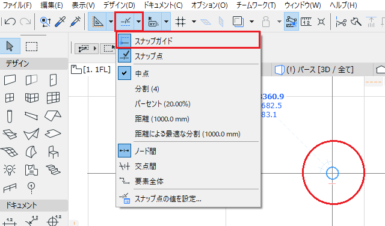The width and height of the screenshot is (385, 226).
Task: Select the Stair tool in toolbox
Action: [53, 170]
